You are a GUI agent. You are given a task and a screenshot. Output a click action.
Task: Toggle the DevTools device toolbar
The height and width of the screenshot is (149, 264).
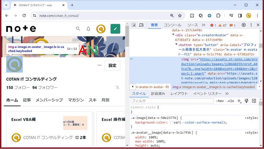[141, 25]
